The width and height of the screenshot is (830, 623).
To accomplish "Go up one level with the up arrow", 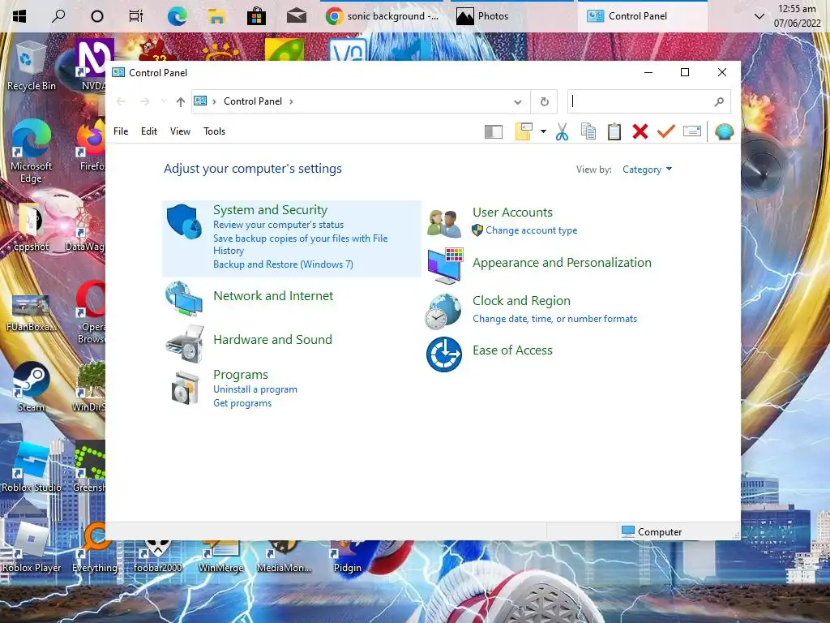I will point(181,101).
